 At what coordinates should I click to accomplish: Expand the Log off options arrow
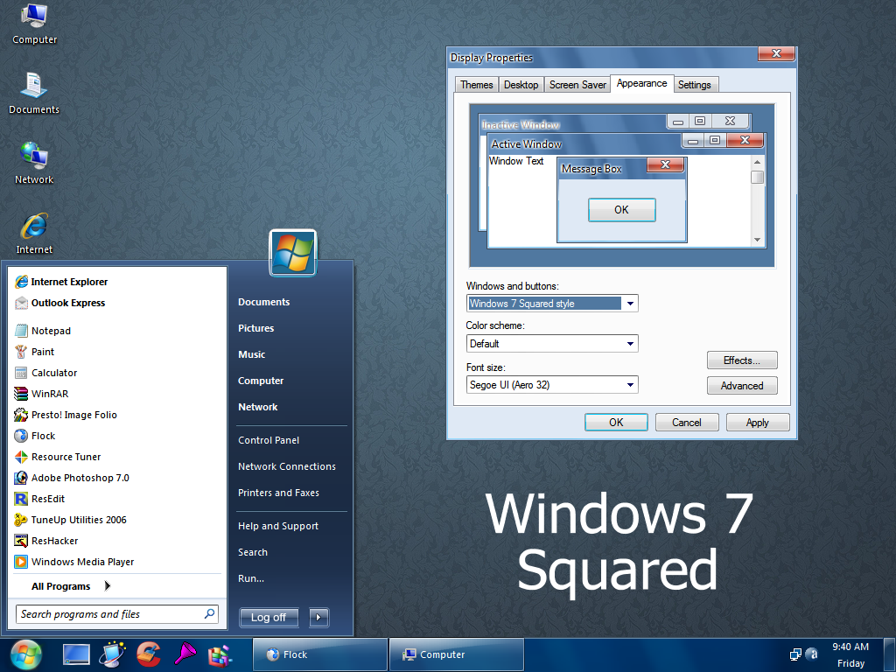click(x=318, y=617)
